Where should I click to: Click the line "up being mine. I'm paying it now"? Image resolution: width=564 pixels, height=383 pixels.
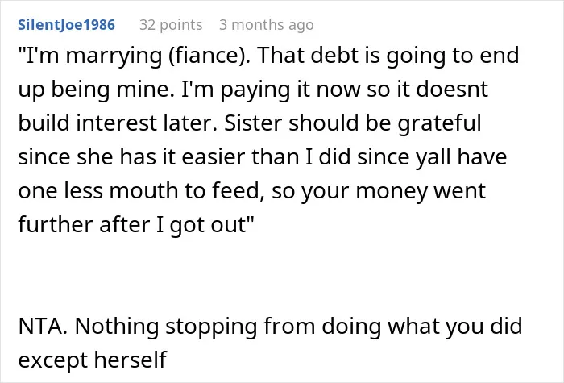tap(253, 90)
